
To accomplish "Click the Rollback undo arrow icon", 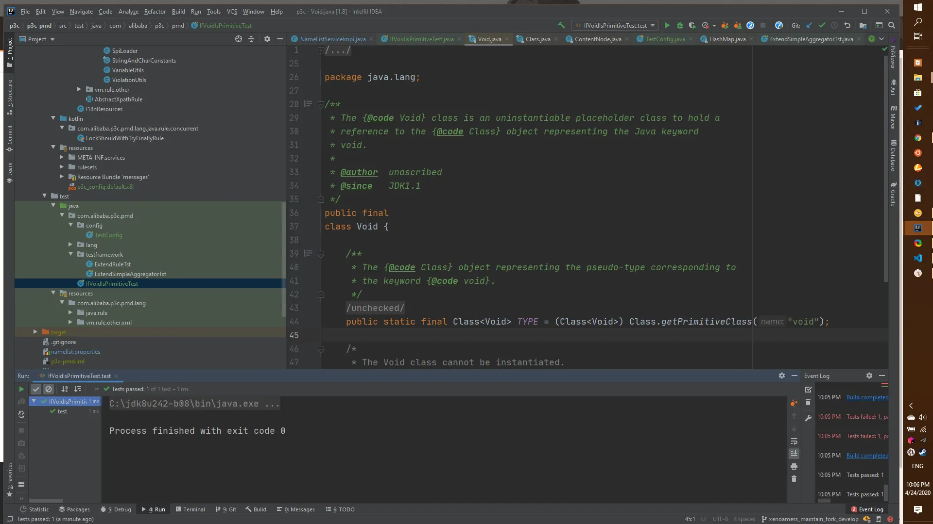I will tap(847, 25).
